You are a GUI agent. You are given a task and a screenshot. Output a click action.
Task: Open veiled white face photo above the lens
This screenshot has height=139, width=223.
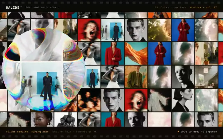click(x=42, y=24)
